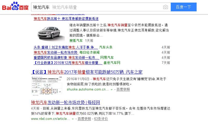Image resolution: width=208 pixels, height=124 pixels.
Task: Click the 百度一下 search button
Action: click(184, 7)
